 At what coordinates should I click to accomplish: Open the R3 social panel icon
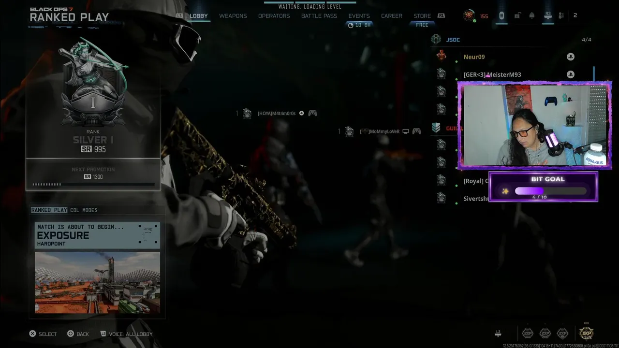(x=548, y=16)
